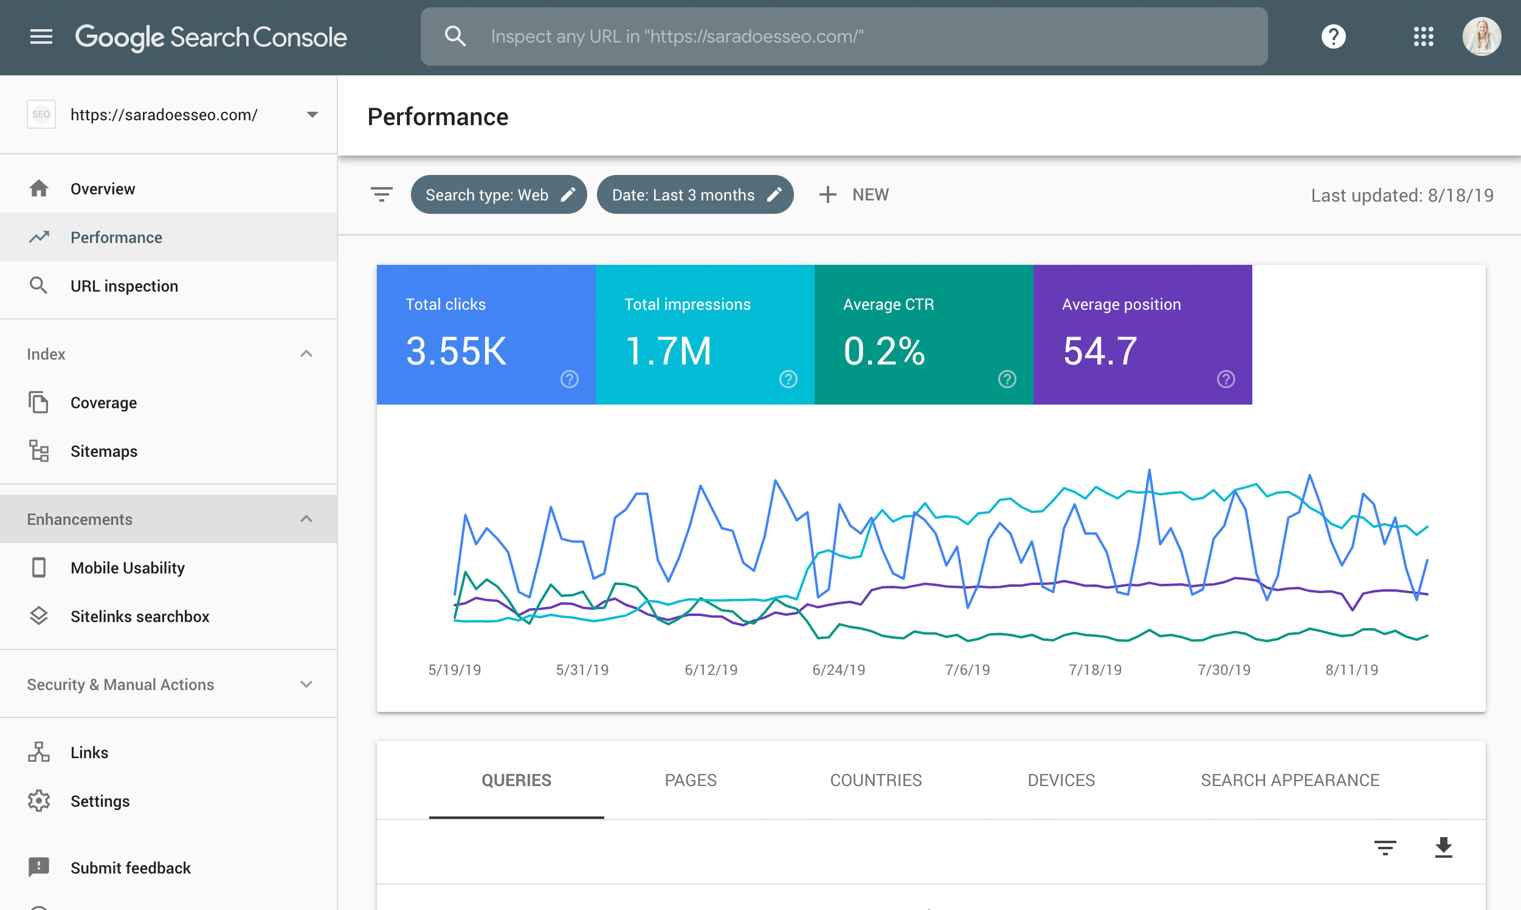Screen dimensions: 1521x910
Task: Expand the Security & Manual Actions section
Action: click(x=306, y=685)
